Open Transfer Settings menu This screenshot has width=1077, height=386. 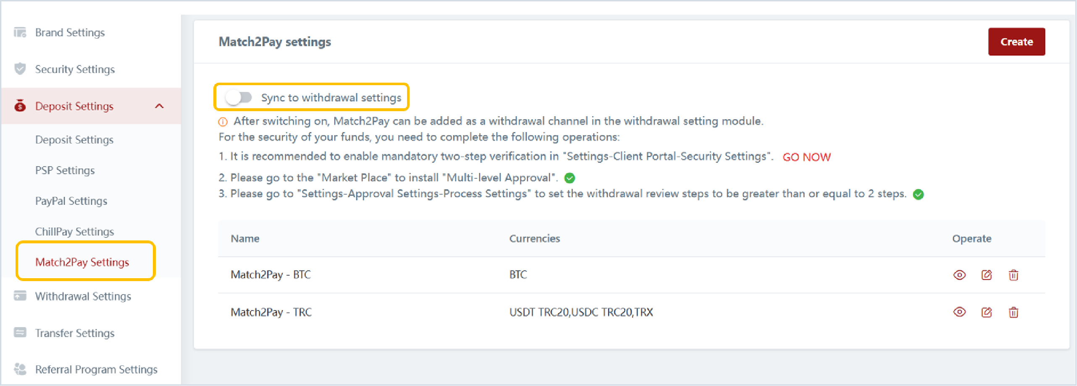[x=75, y=333]
